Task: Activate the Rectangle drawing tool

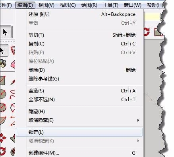Action: point(3,80)
